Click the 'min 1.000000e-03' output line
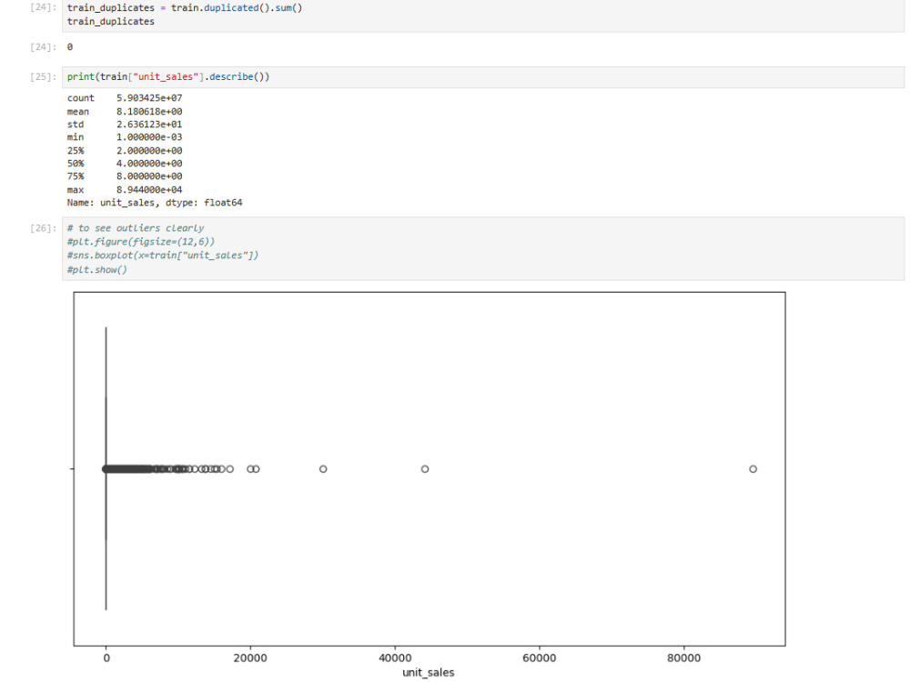Image resolution: width=910 pixels, height=682 pixels. 125,137
